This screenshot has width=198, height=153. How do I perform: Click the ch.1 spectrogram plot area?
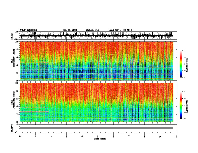tap(96, 61)
